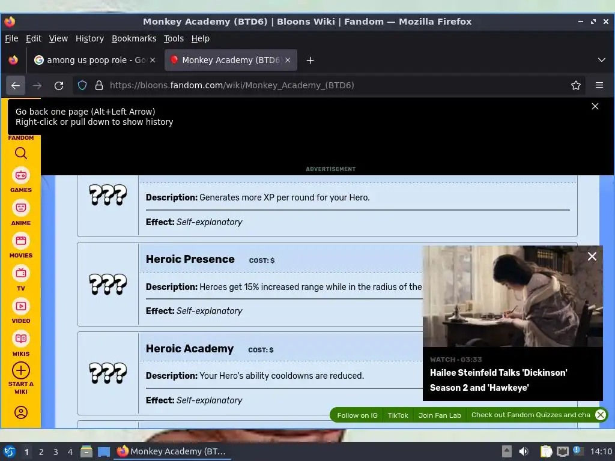This screenshot has width=615, height=461.
Task: Open the Help menu
Action: 201,38
